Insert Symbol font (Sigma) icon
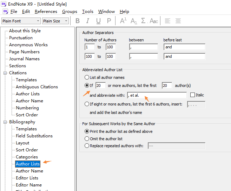This screenshot has width=231, height=191. (143, 21)
